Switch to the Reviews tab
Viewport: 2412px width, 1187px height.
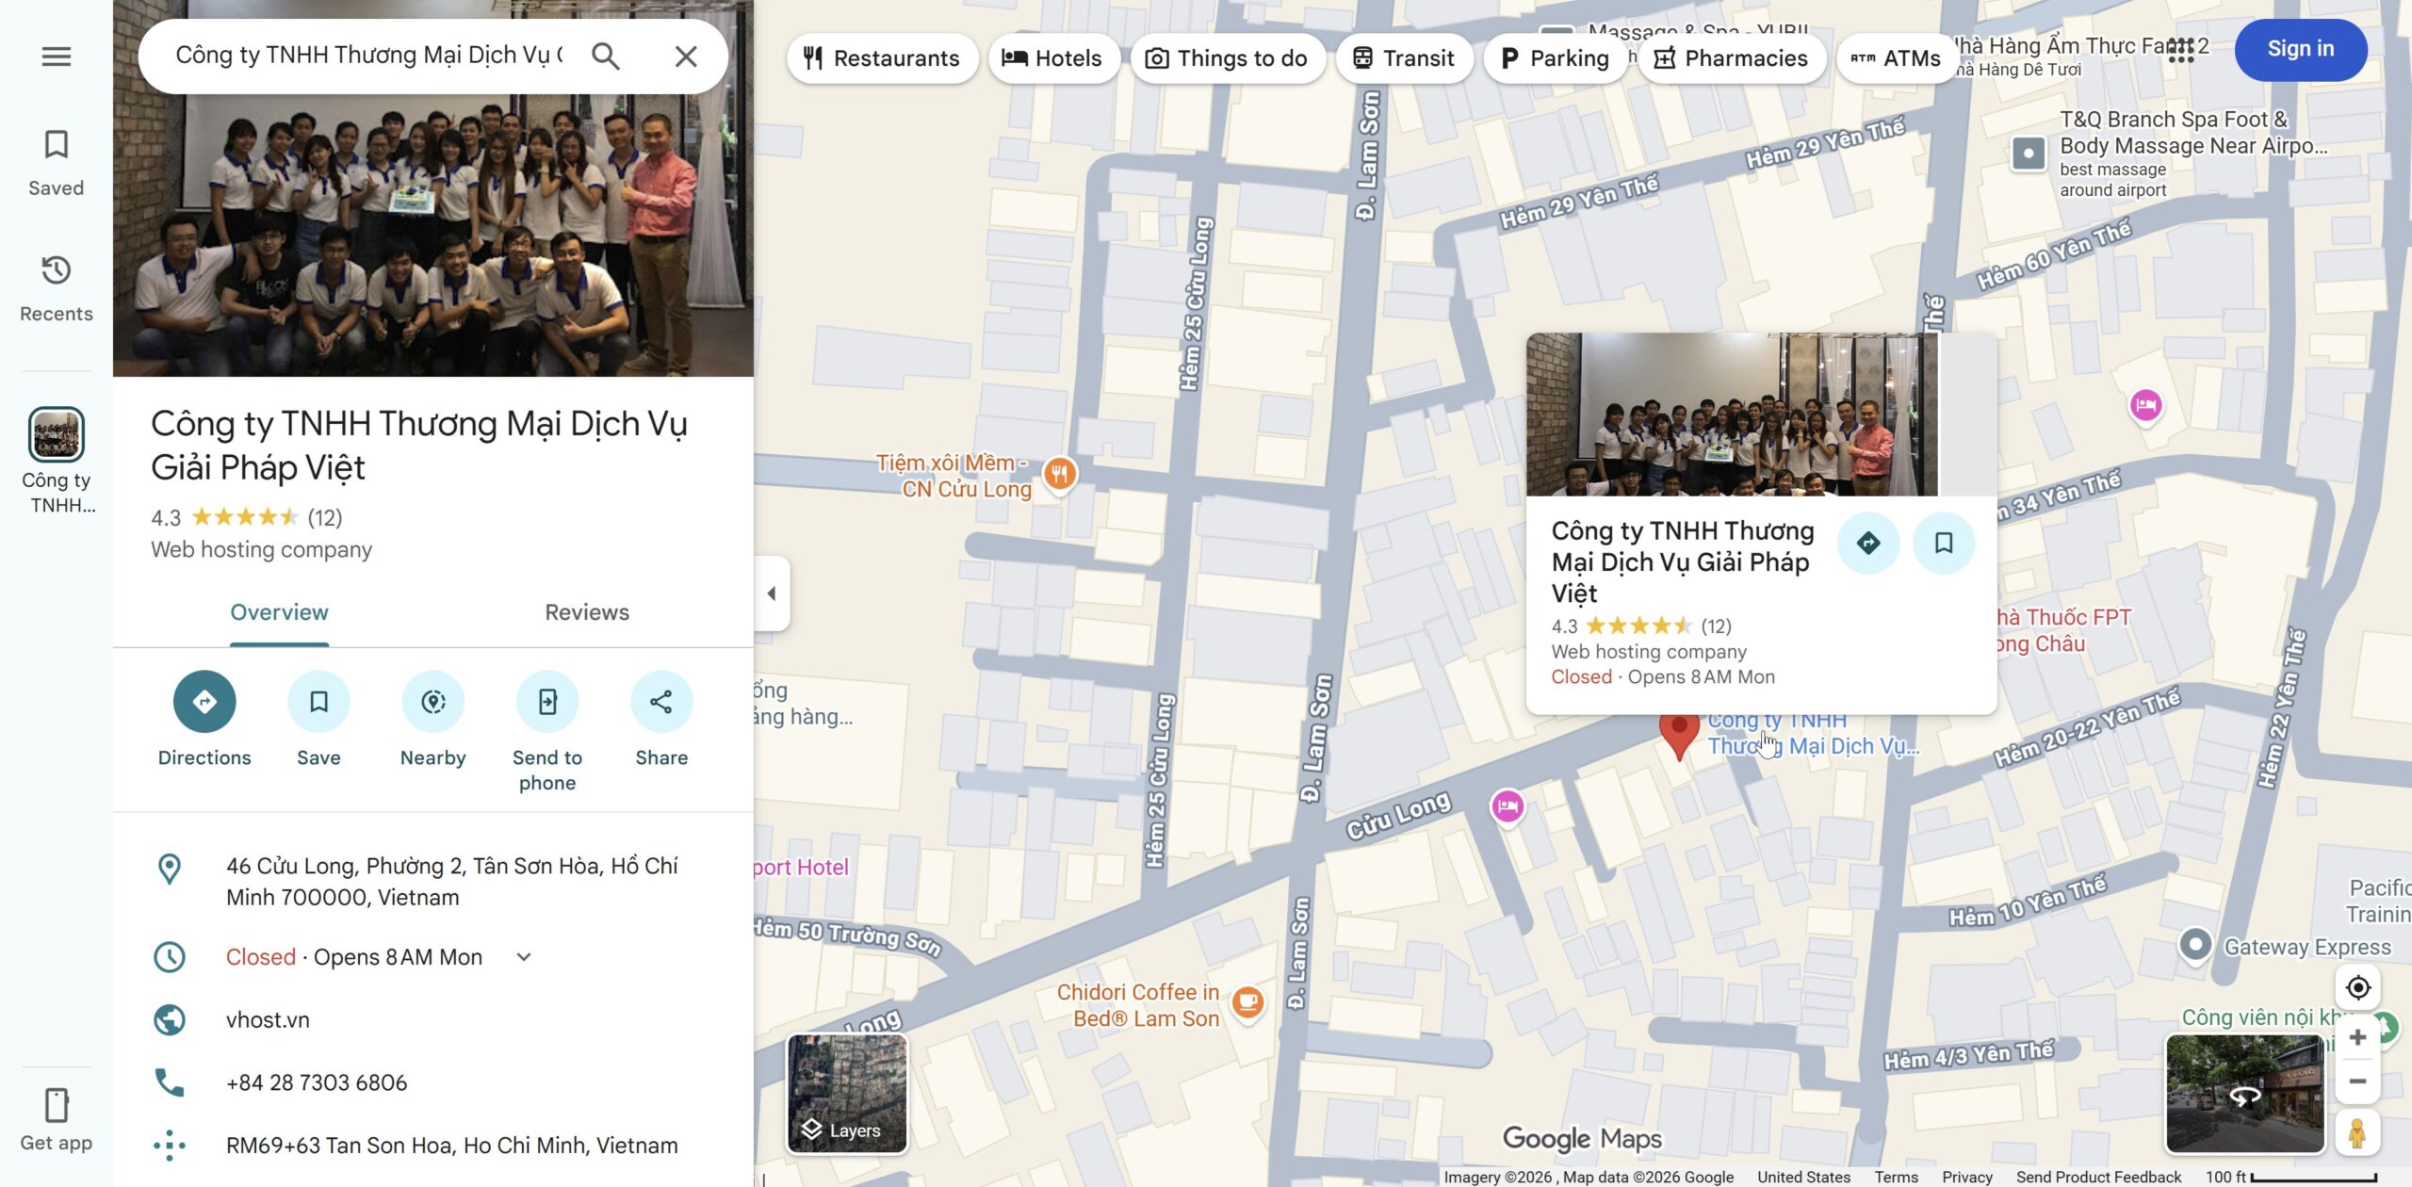587,612
